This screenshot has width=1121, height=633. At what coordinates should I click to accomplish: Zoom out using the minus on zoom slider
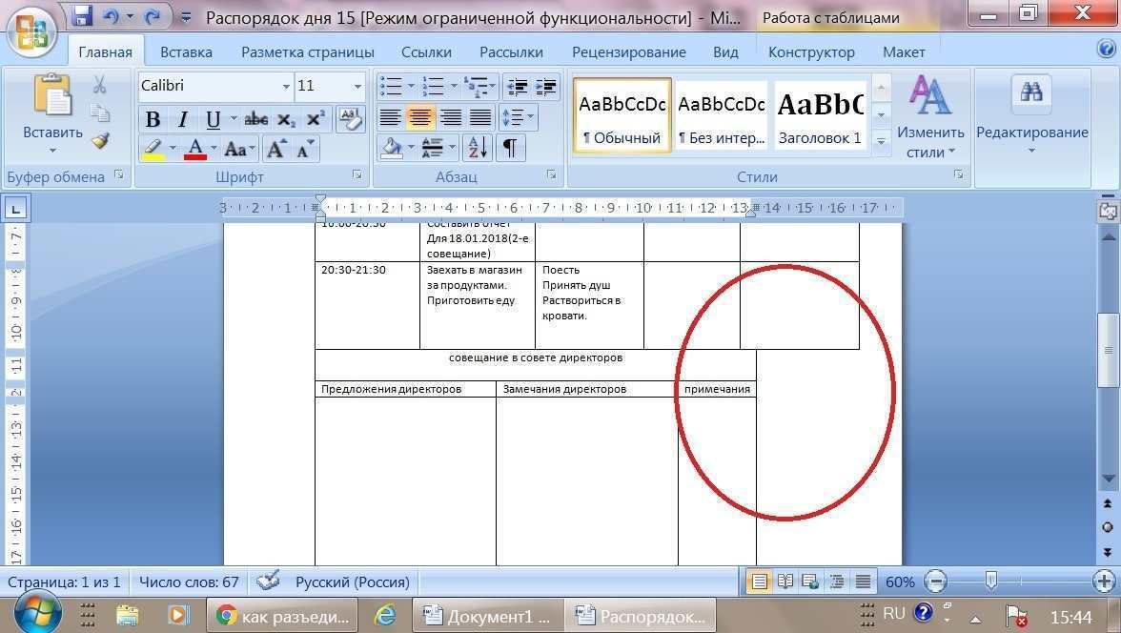click(934, 582)
